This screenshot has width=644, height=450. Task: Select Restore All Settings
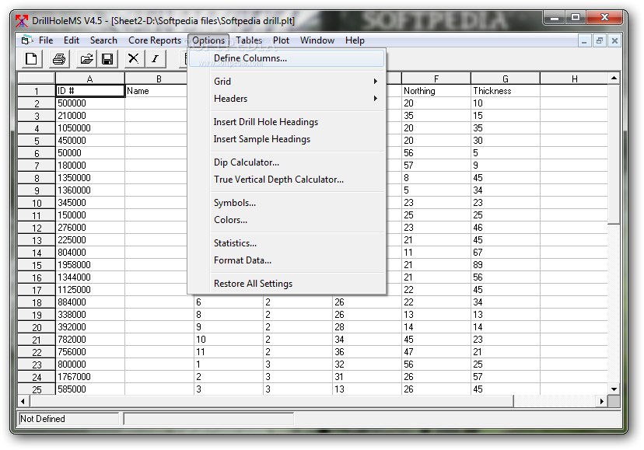pyautogui.click(x=287, y=284)
